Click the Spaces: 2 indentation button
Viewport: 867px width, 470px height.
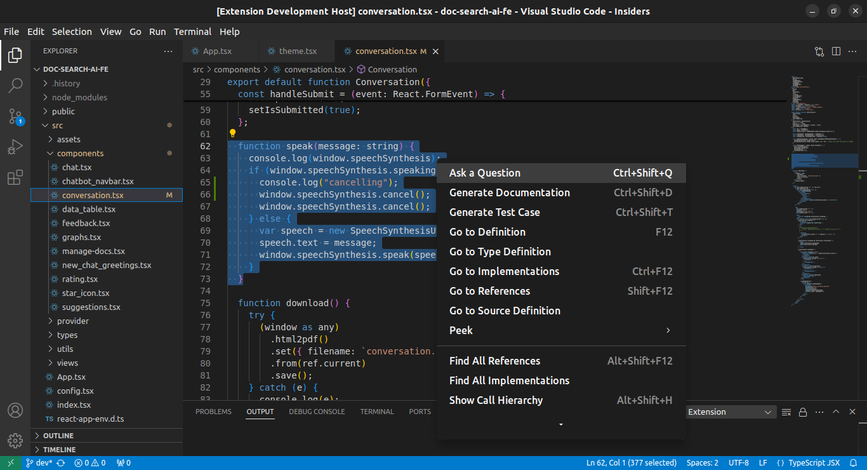[x=702, y=463]
